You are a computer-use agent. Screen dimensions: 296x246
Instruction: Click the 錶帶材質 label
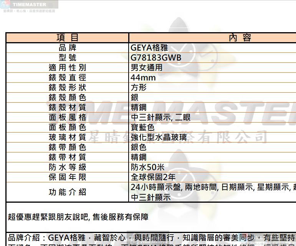tap(68, 157)
